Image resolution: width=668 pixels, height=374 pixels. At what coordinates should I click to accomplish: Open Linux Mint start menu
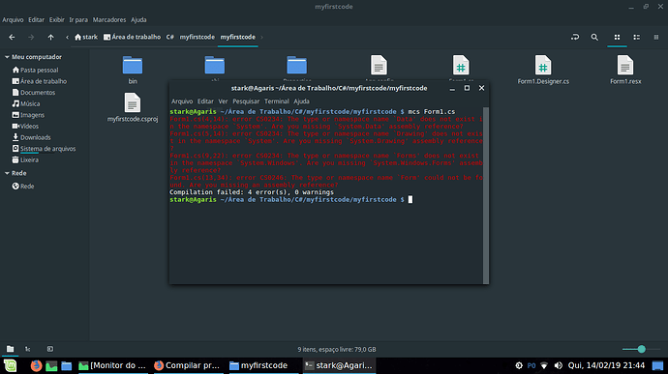(11, 365)
